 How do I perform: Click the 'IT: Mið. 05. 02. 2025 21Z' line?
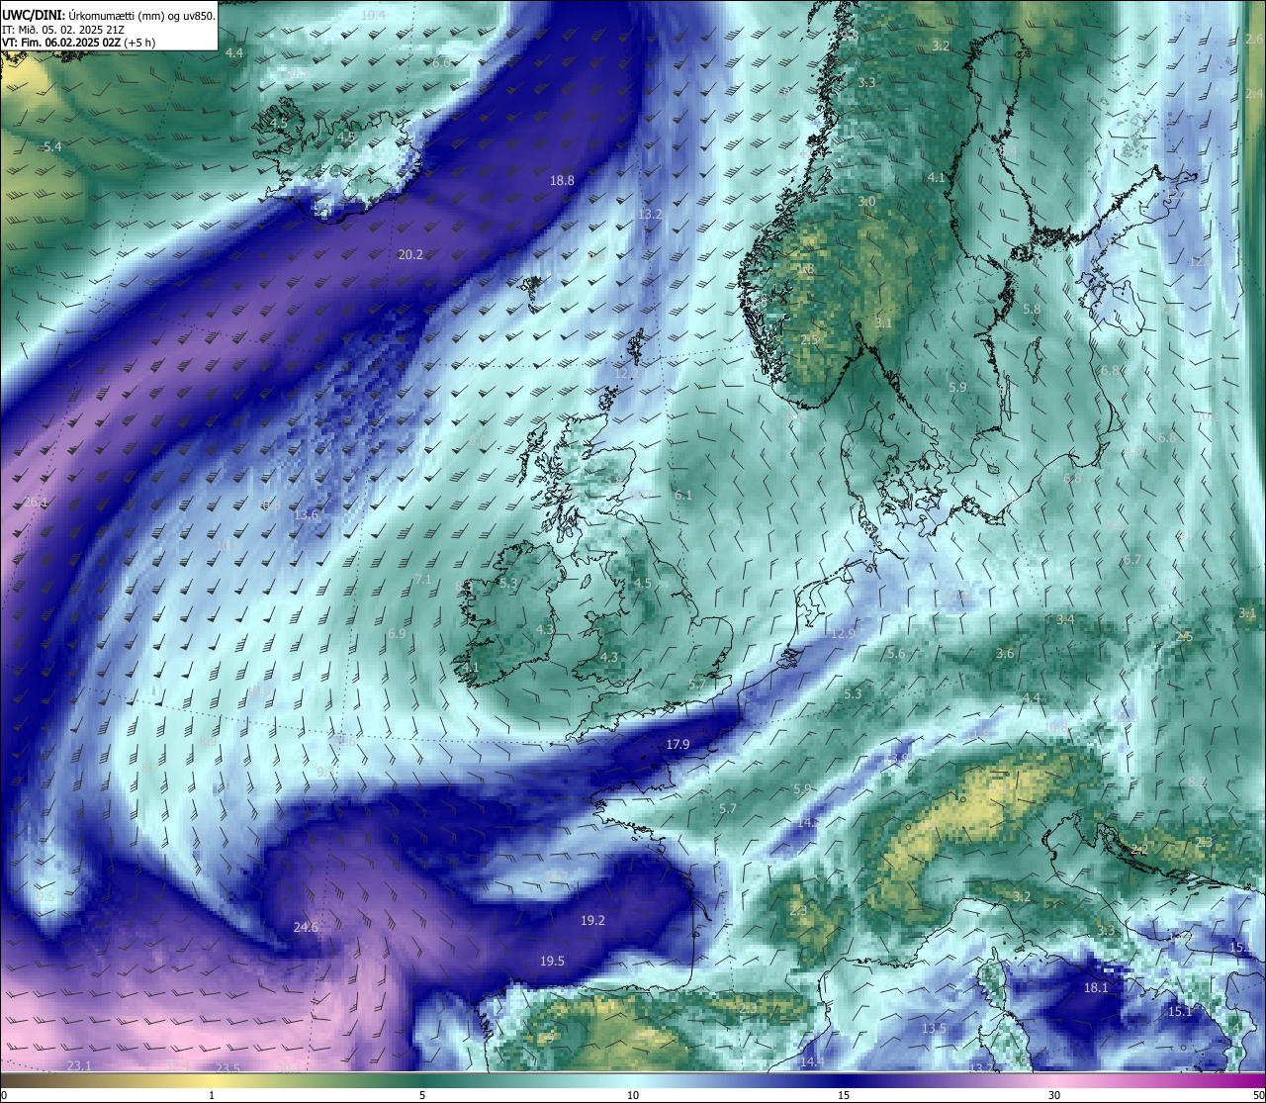(x=64, y=29)
